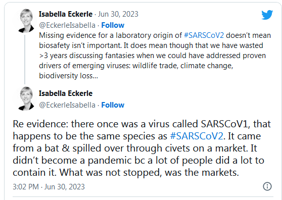Open the tweet info circle icon
The width and height of the screenshot is (282, 200).
267,186
